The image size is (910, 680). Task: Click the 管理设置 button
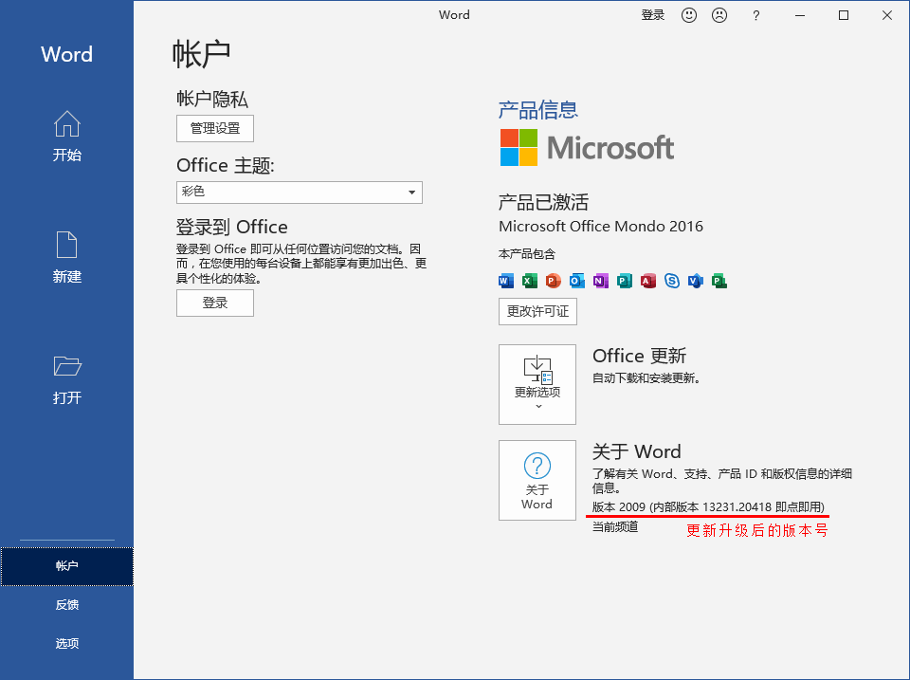pyautogui.click(x=215, y=128)
